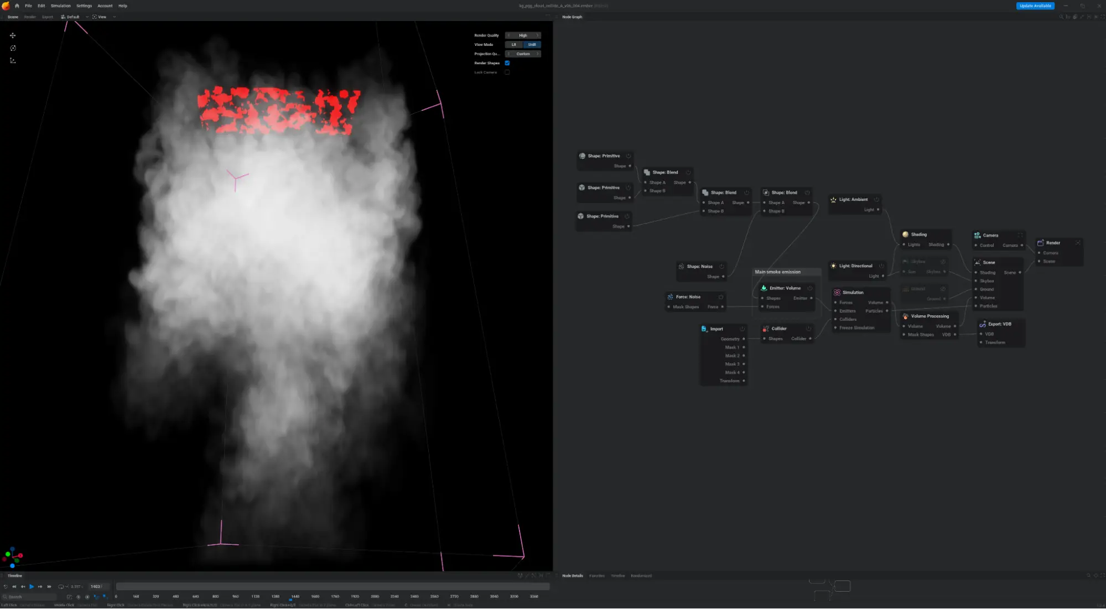The image size is (1106, 609).
Task: Enable the Lock Camera checkbox
Action: [507, 72]
